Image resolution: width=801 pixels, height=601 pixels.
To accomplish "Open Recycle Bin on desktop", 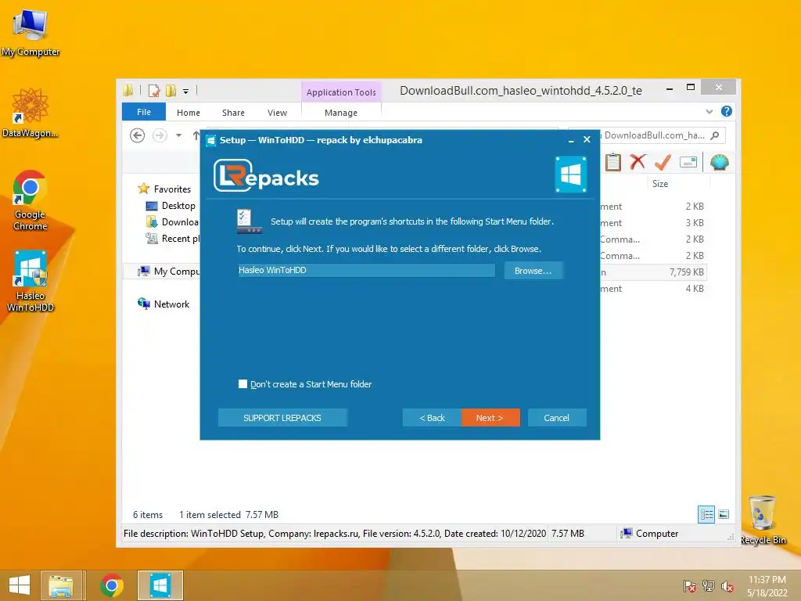I will tap(763, 520).
